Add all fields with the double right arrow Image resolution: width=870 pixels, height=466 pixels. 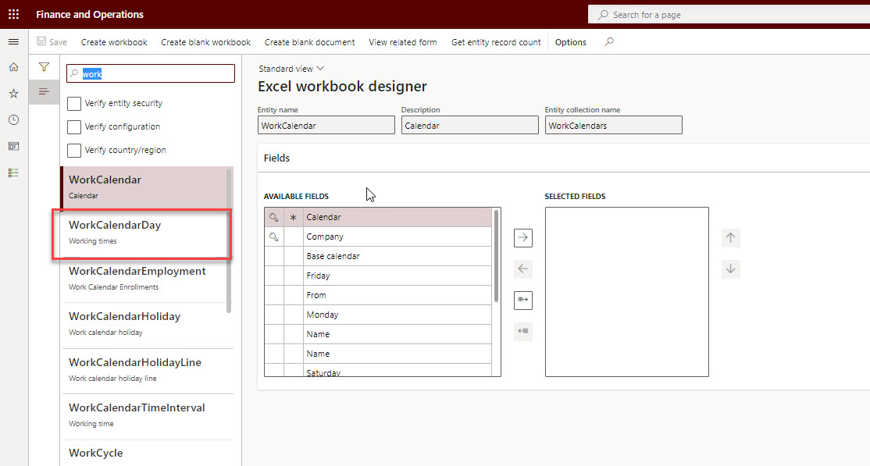tap(522, 300)
